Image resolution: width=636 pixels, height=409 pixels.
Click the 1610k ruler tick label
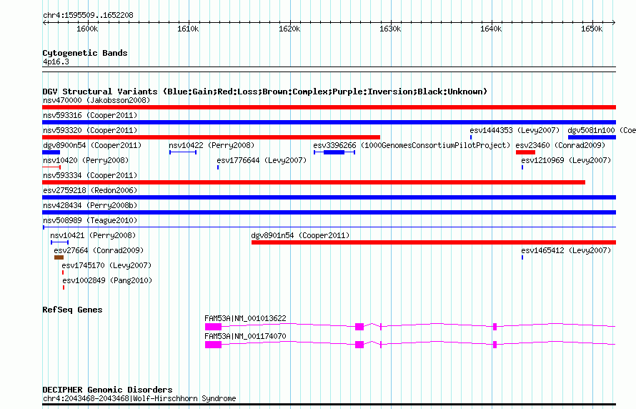[x=188, y=29]
